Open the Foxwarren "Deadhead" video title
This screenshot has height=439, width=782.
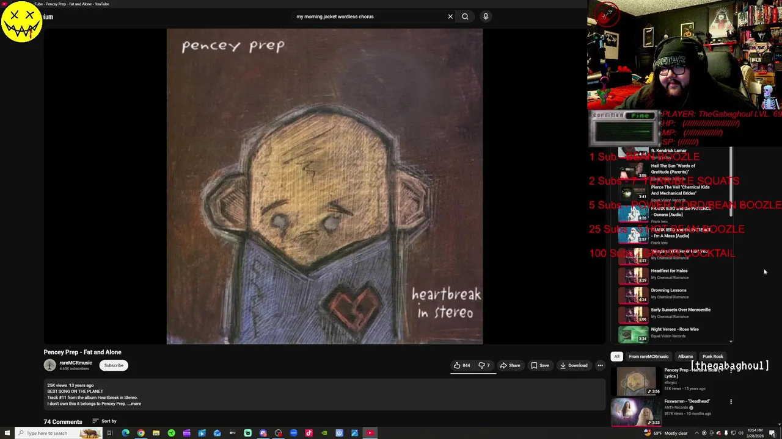[687, 401]
